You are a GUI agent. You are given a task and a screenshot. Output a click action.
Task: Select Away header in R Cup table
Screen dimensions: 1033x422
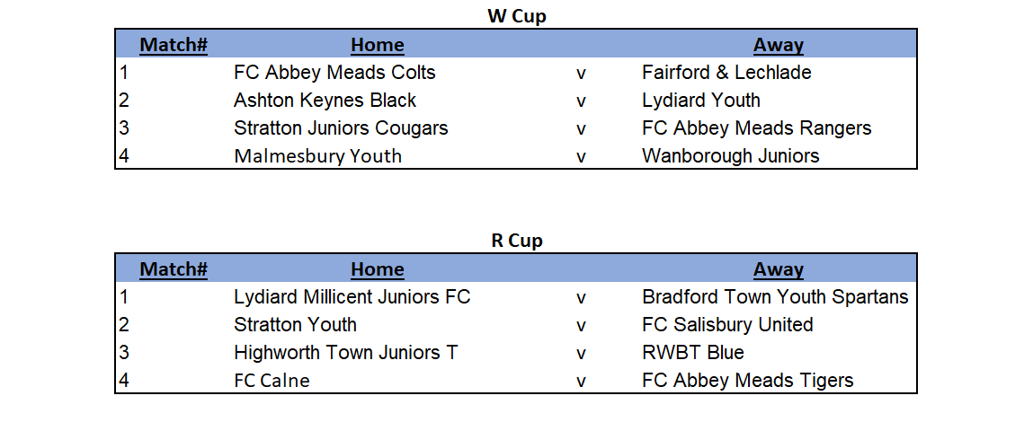coord(779,269)
